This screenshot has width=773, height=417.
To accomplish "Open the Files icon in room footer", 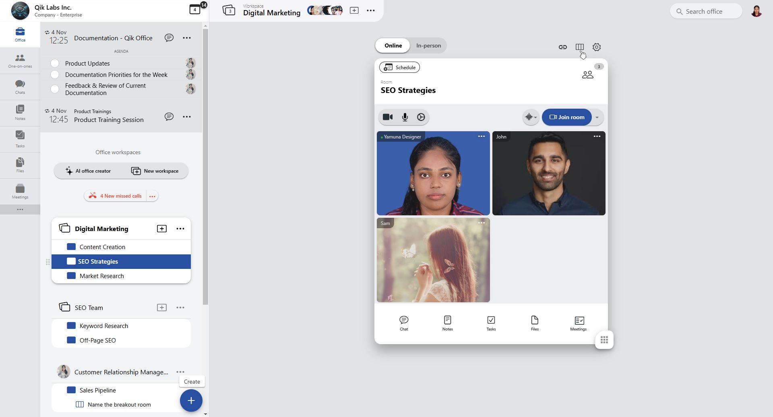I will (534, 323).
